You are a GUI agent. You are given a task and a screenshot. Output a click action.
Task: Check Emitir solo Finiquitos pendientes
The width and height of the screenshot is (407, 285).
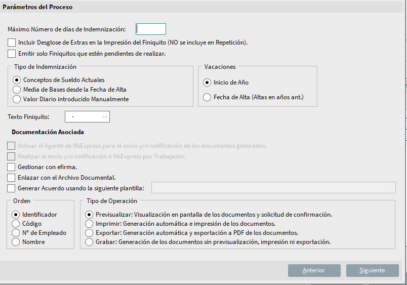12,54
